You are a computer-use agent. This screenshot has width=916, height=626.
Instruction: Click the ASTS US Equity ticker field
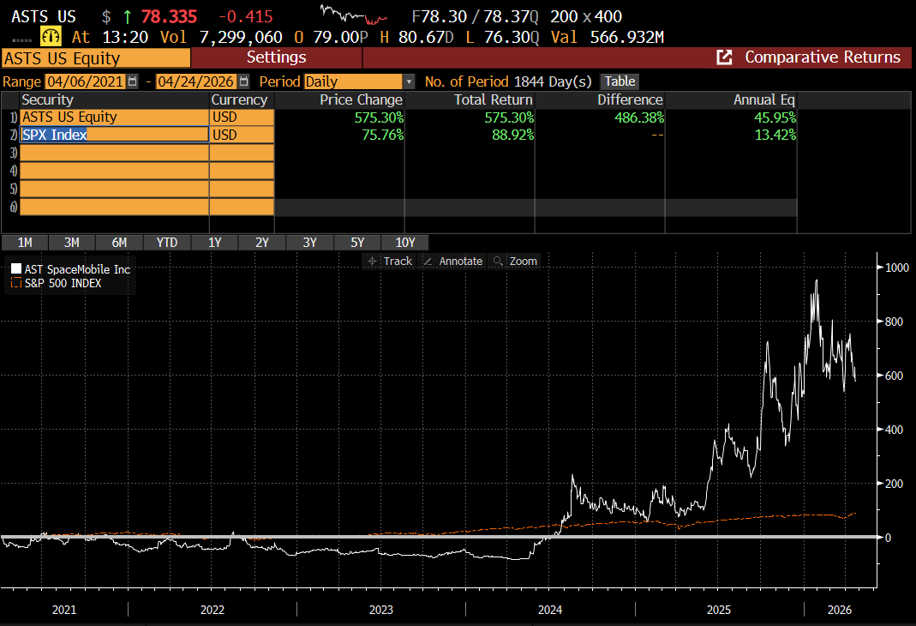[96, 58]
